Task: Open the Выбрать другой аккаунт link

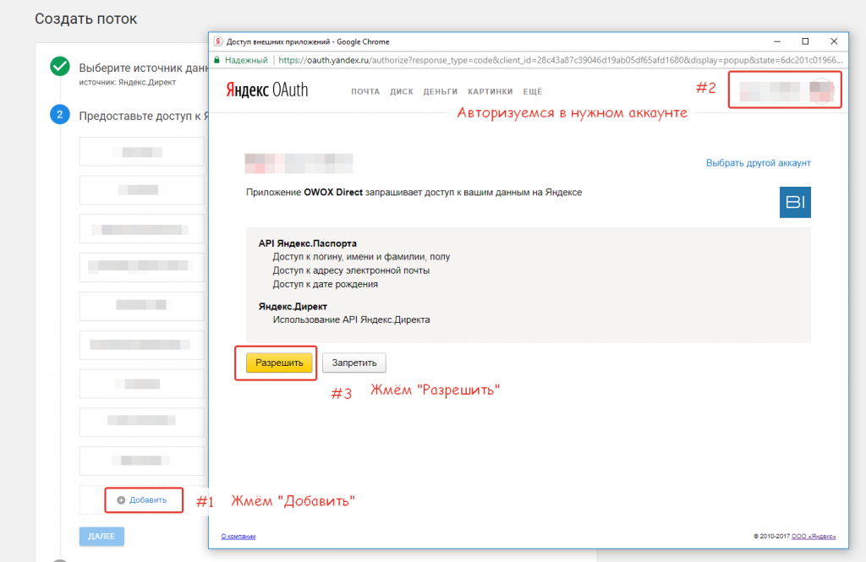Action: tap(759, 163)
